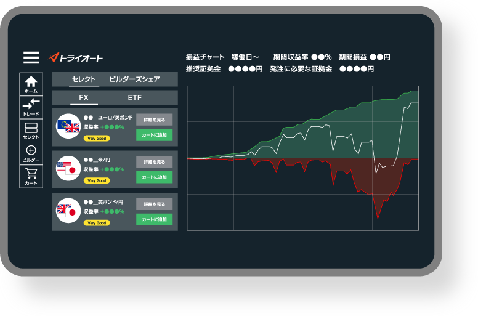478x316 pixels.
Task: Add ユーロ/英ポンド strategy to cart
Action: [154, 135]
